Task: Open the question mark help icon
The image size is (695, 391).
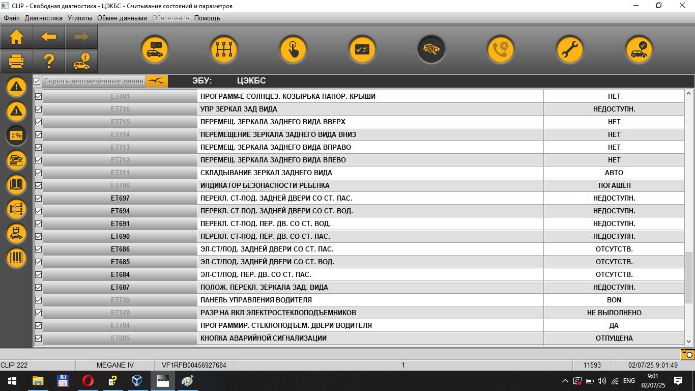Action: tap(49, 62)
